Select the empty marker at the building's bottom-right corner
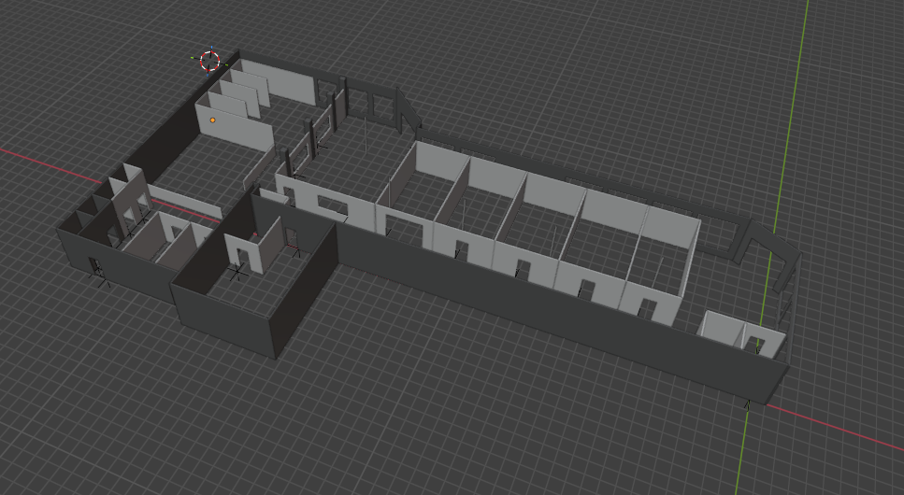Screen dimensions: 904x495 coord(747,404)
